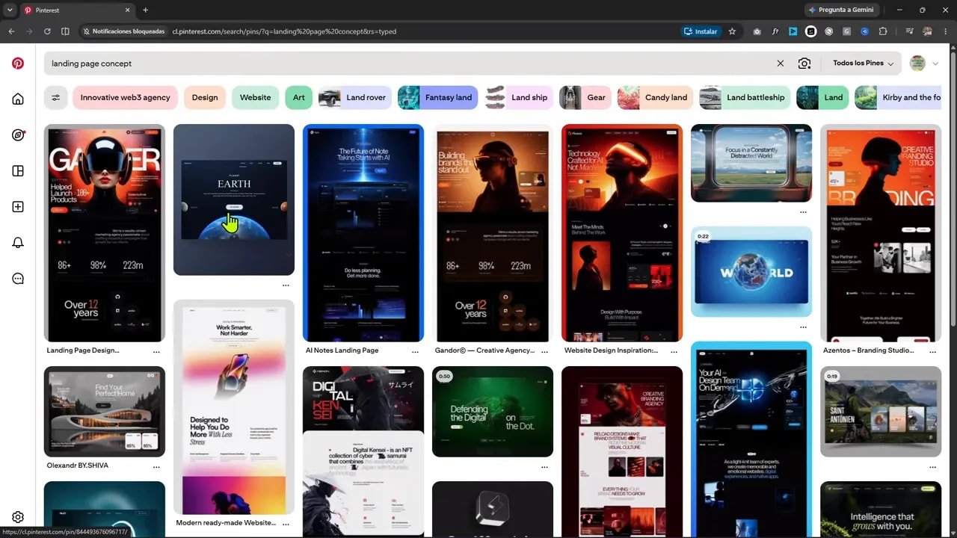Select the Art filter chip

pos(298,97)
